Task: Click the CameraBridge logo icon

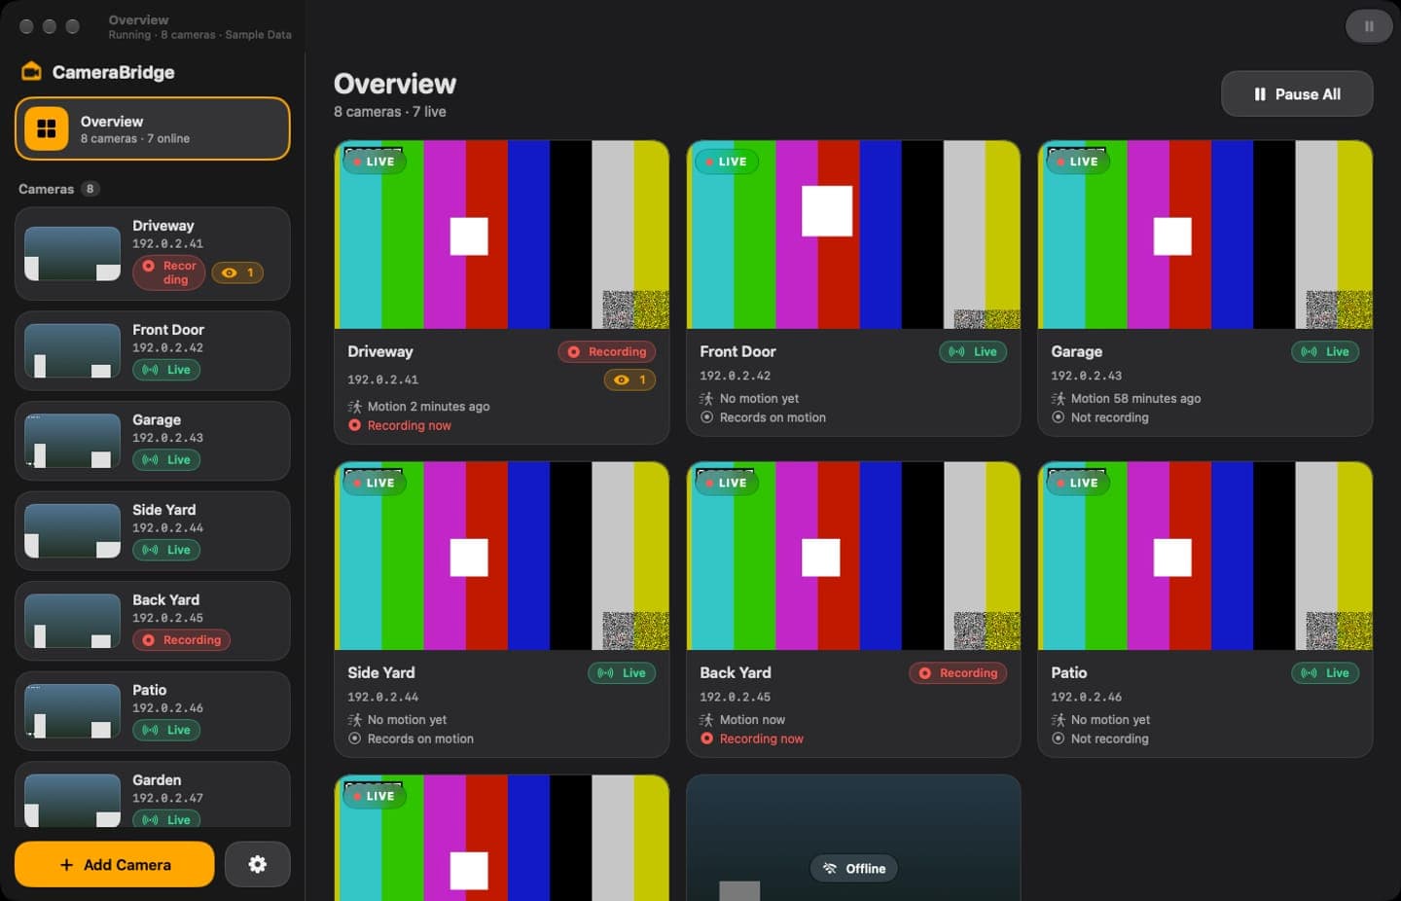Action: tap(31, 72)
